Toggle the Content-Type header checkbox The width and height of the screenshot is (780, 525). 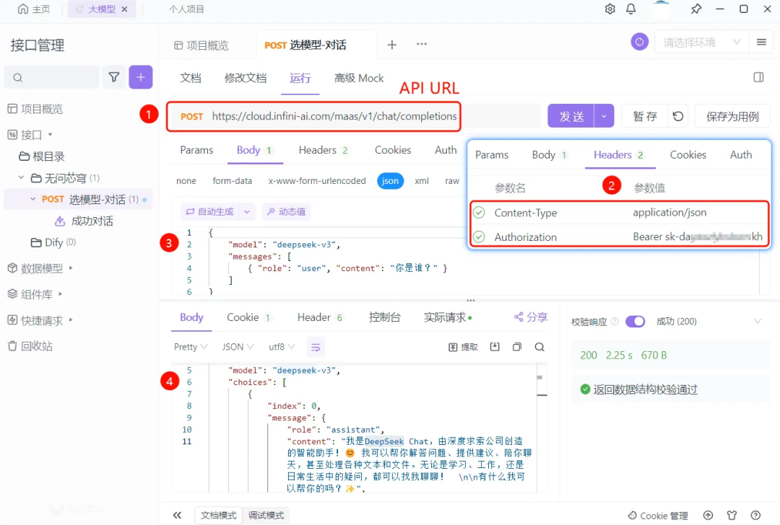[479, 213]
